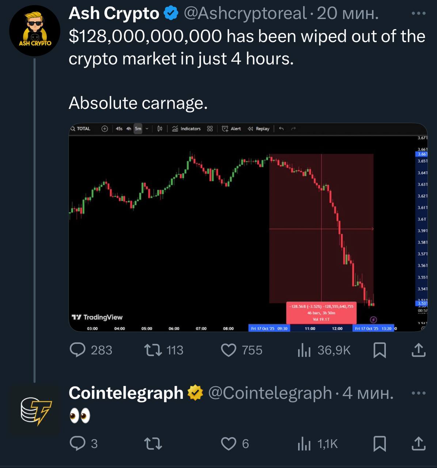Image resolution: width=437 pixels, height=468 pixels.
Task: Like the Cointelegraph reply
Action: coord(229,444)
